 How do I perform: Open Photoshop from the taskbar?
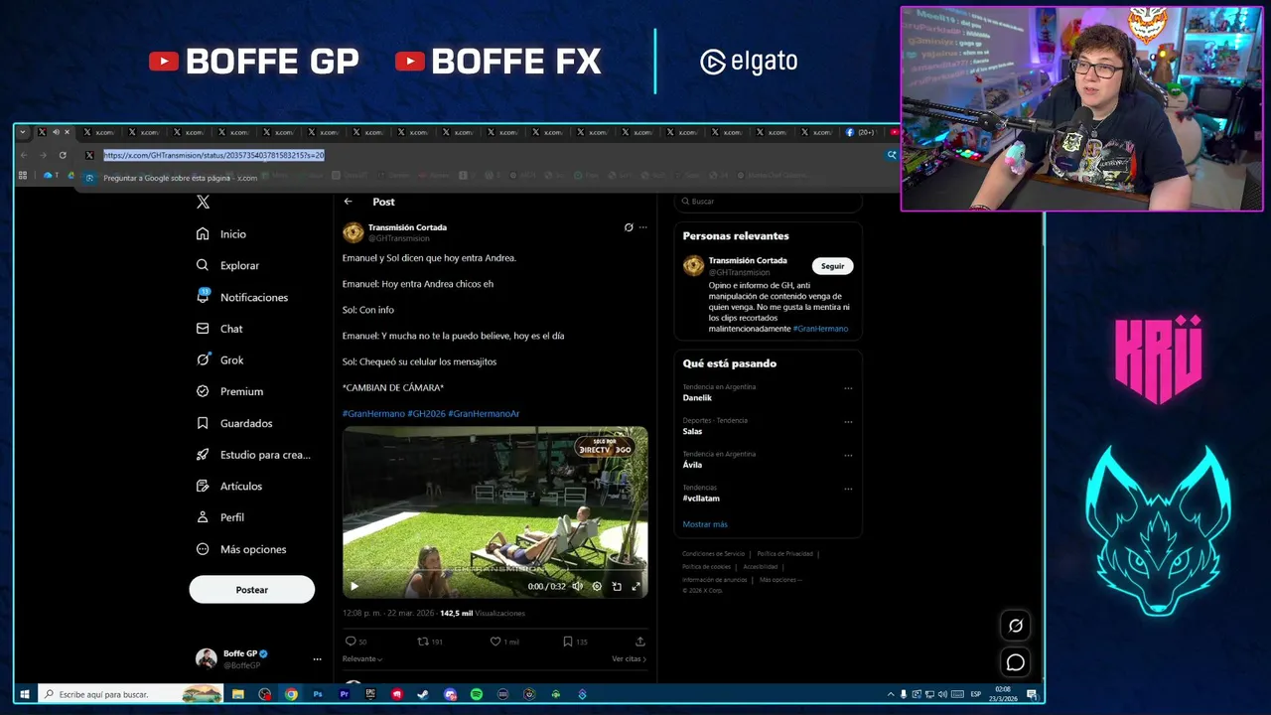point(318,694)
